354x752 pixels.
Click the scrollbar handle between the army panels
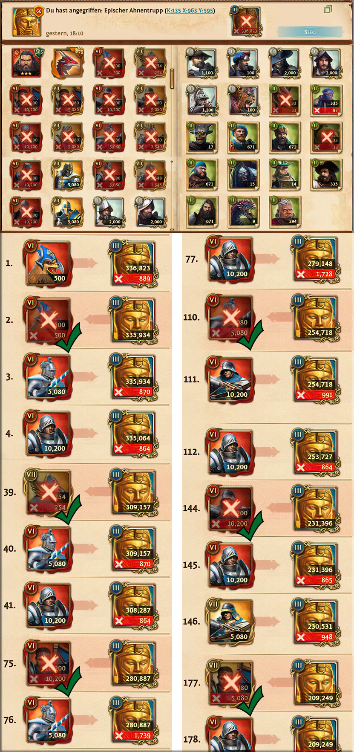(172, 79)
